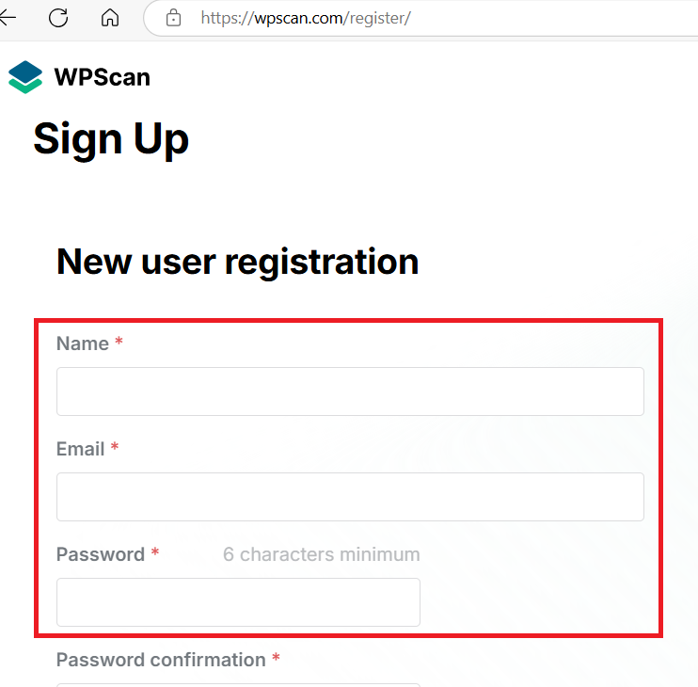Click the WPScan logo icon
698x687 pixels.
coord(25,77)
